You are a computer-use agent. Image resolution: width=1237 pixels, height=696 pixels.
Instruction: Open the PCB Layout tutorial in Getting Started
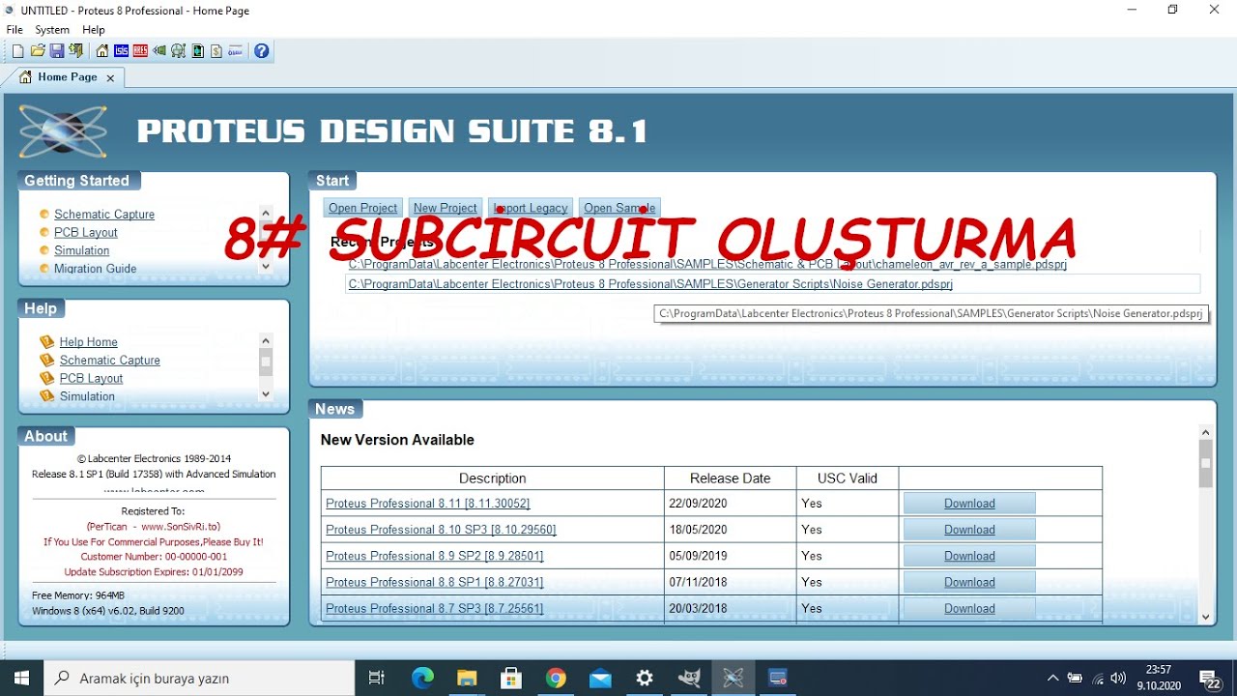(x=86, y=232)
